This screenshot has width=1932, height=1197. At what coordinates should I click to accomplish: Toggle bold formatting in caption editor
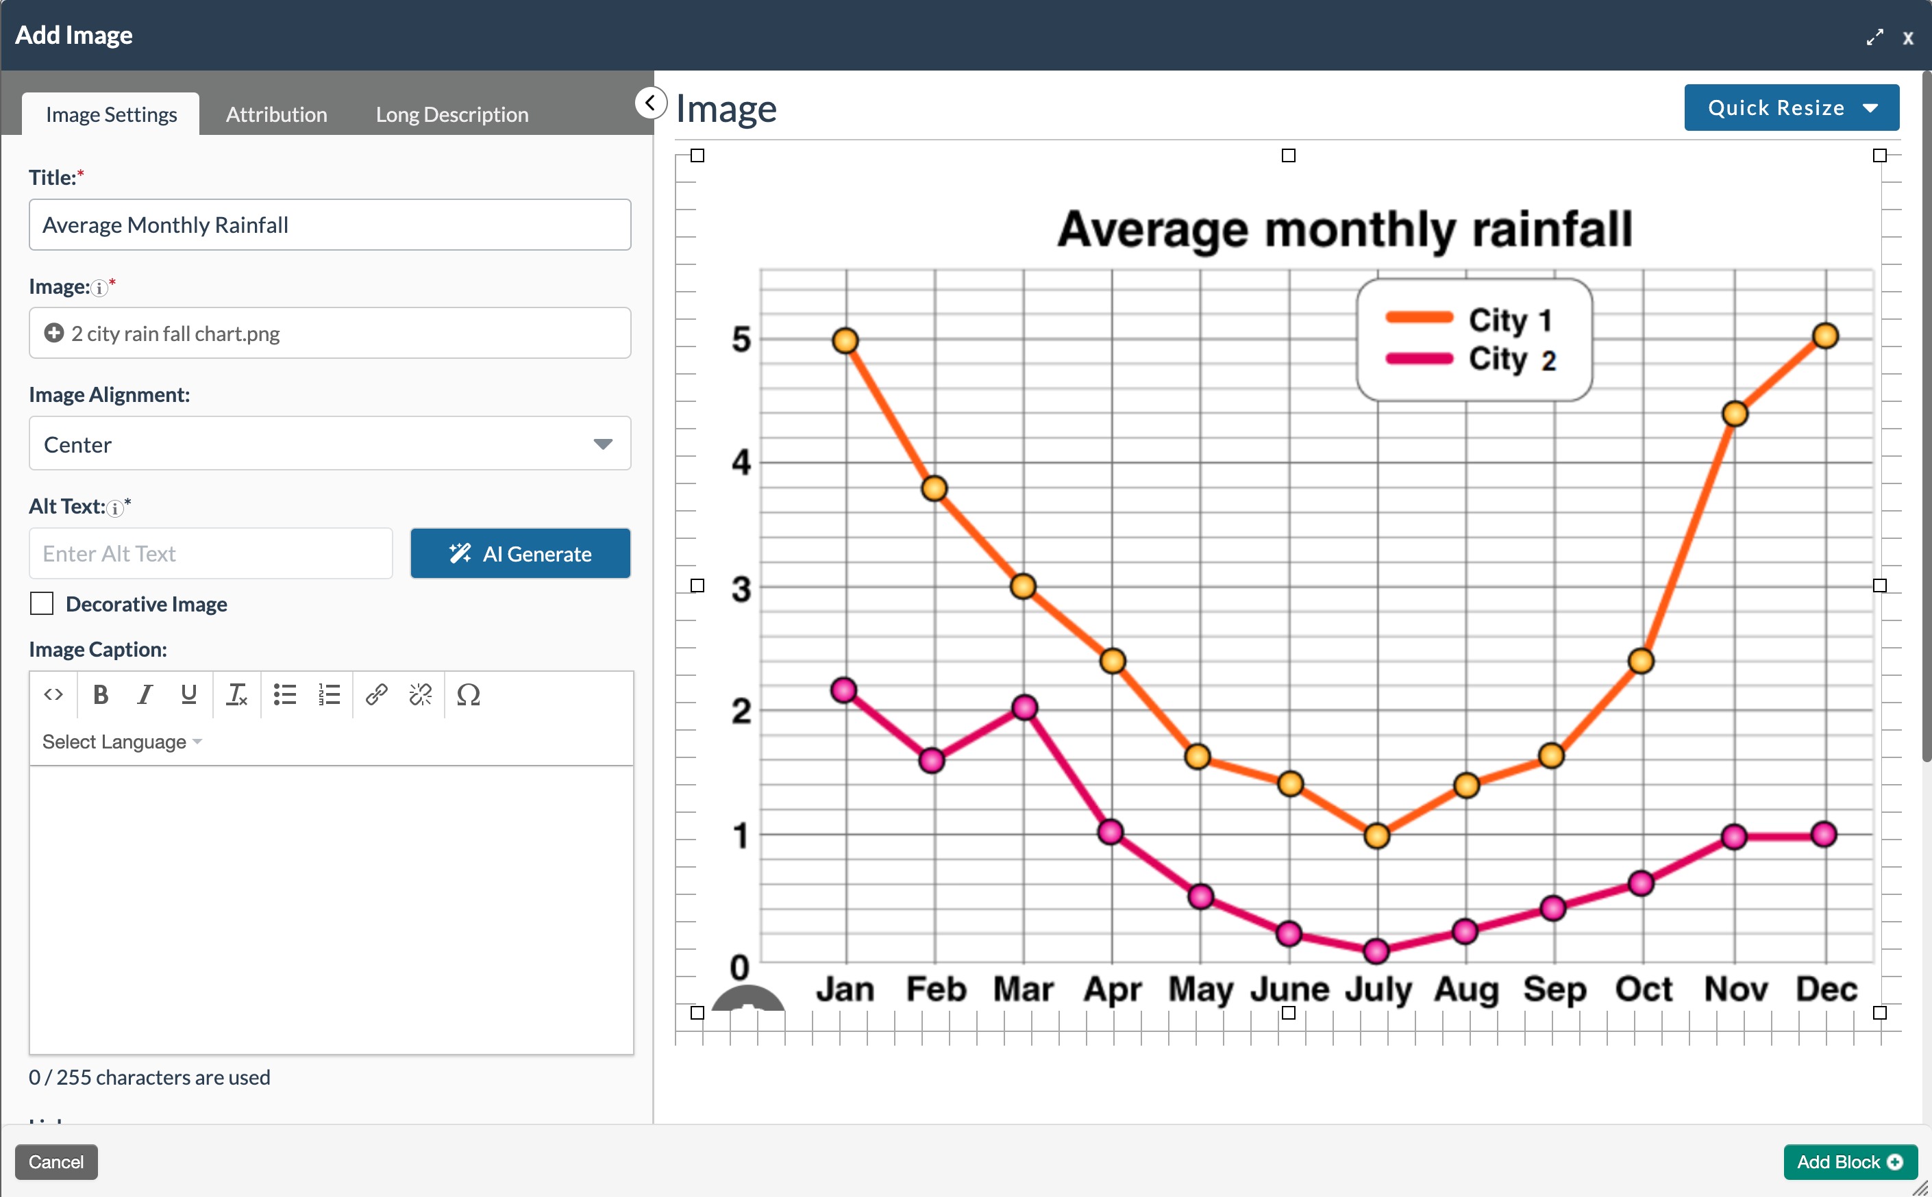pos(100,695)
